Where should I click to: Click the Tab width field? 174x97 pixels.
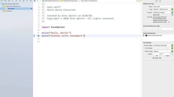(x=157, y=54)
